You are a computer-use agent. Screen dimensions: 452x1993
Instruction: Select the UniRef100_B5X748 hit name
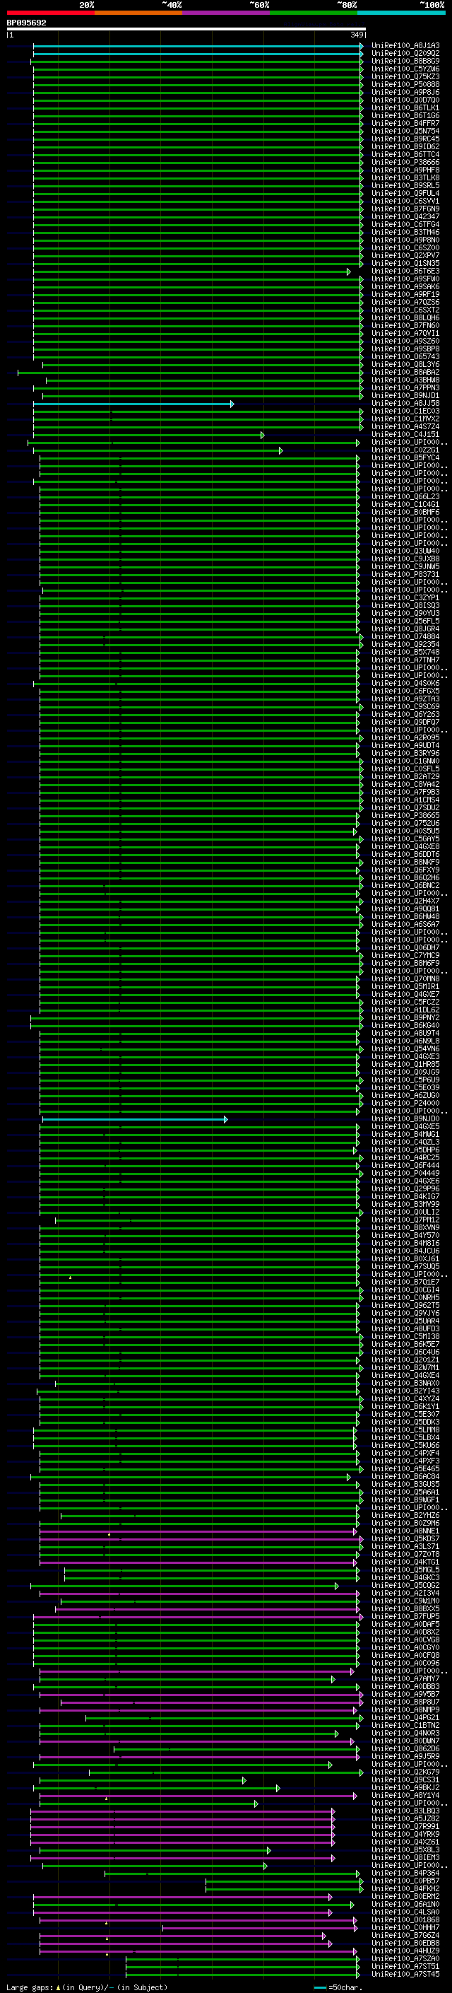pyautogui.click(x=405, y=653)
